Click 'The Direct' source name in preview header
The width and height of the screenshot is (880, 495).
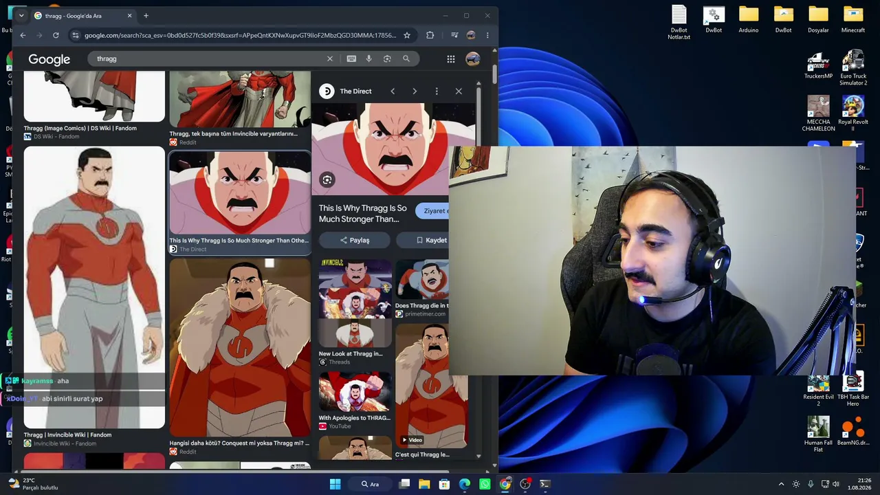(x=355, y=91)
